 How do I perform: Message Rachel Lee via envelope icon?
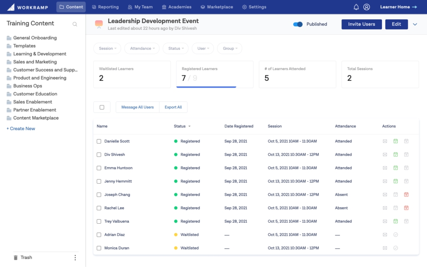coord(385,208)
